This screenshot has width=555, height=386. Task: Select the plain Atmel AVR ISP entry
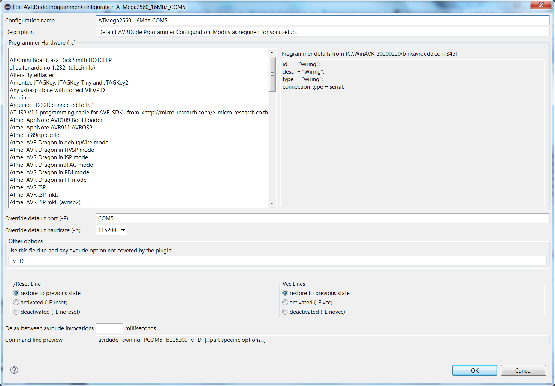coord(28,187)
